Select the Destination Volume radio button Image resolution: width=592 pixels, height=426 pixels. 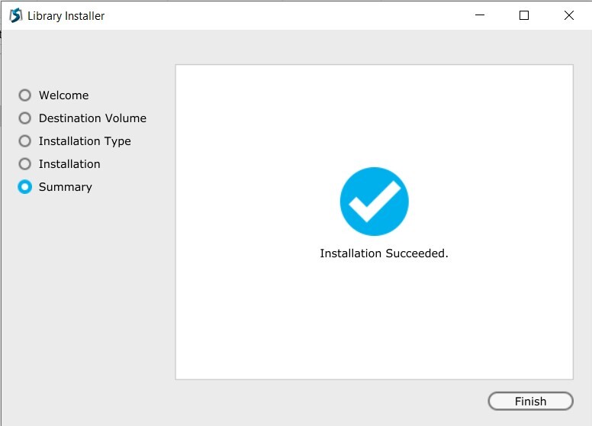(x=25, y=118)
